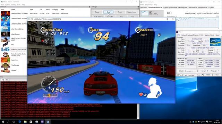Expand the Tools dropdown arrow in CPU-Z
Viewport: 222px width, 124px height.
click(203, 75)
